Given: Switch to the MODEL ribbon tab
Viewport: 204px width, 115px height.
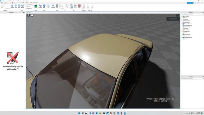Looking at the screenshot, I should pyautogui.click(x=23, y=3).
